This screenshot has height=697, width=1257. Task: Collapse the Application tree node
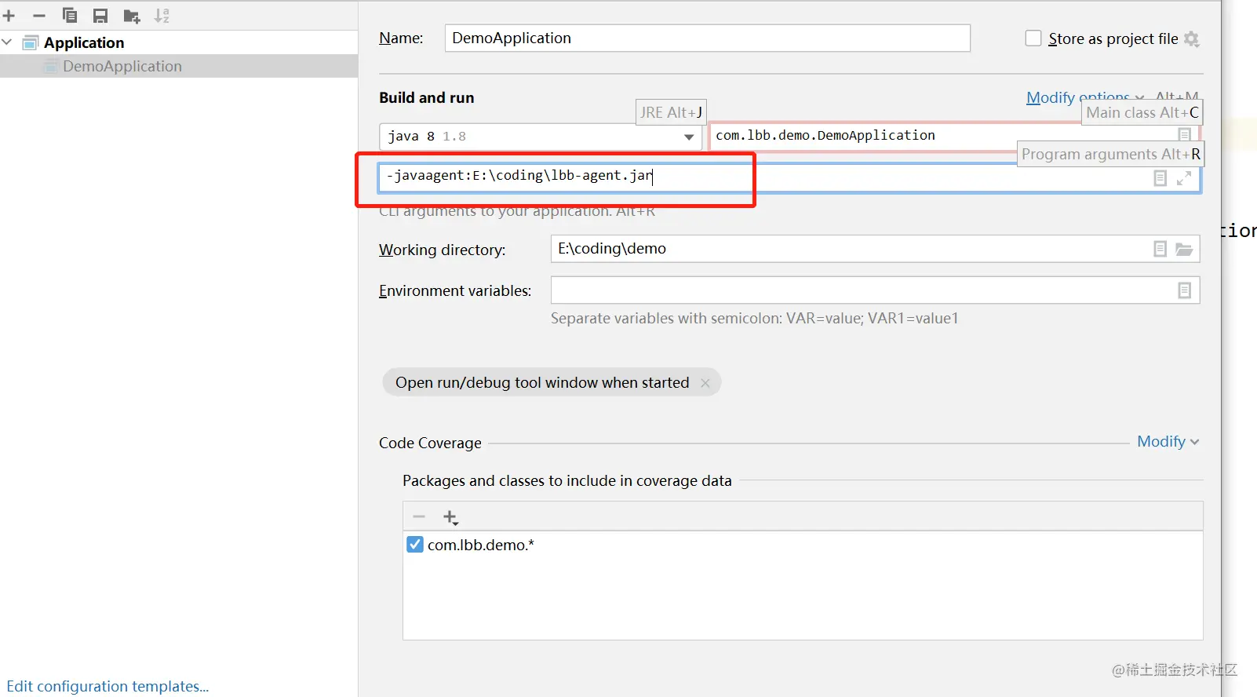coord(7,42)
